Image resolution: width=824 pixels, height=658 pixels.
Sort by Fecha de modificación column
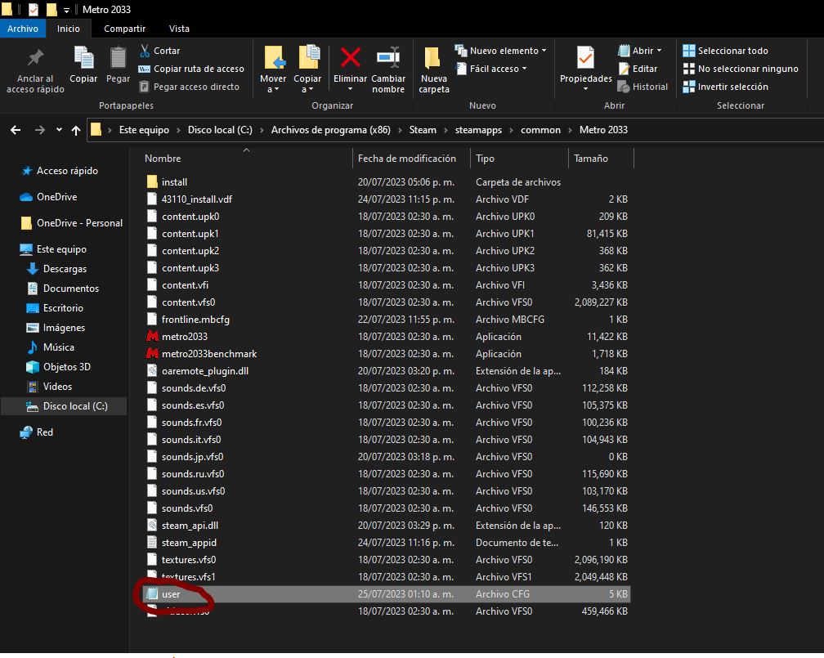tap(407, 159)
